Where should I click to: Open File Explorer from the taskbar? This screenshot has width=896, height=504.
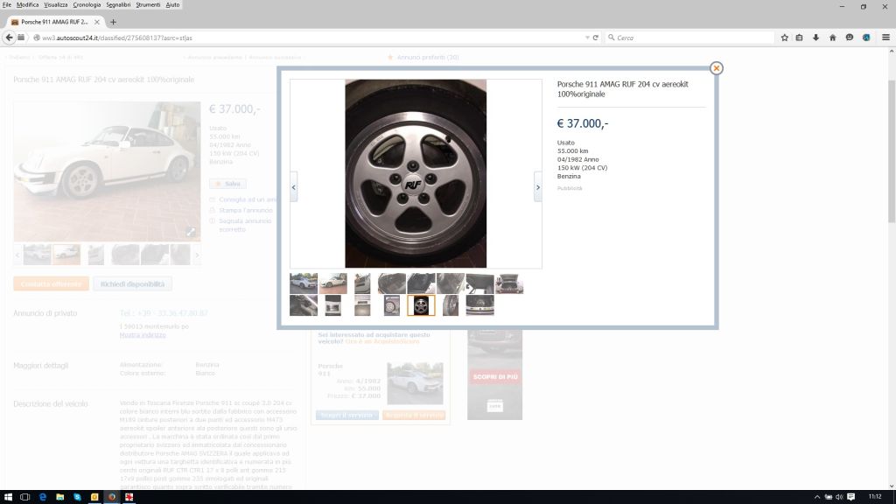point(60,497)
